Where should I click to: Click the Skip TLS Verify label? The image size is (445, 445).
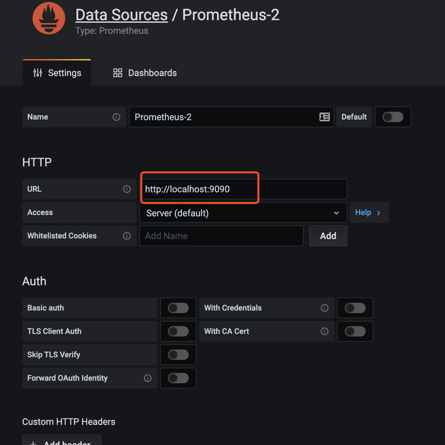[x=54, y=355]
